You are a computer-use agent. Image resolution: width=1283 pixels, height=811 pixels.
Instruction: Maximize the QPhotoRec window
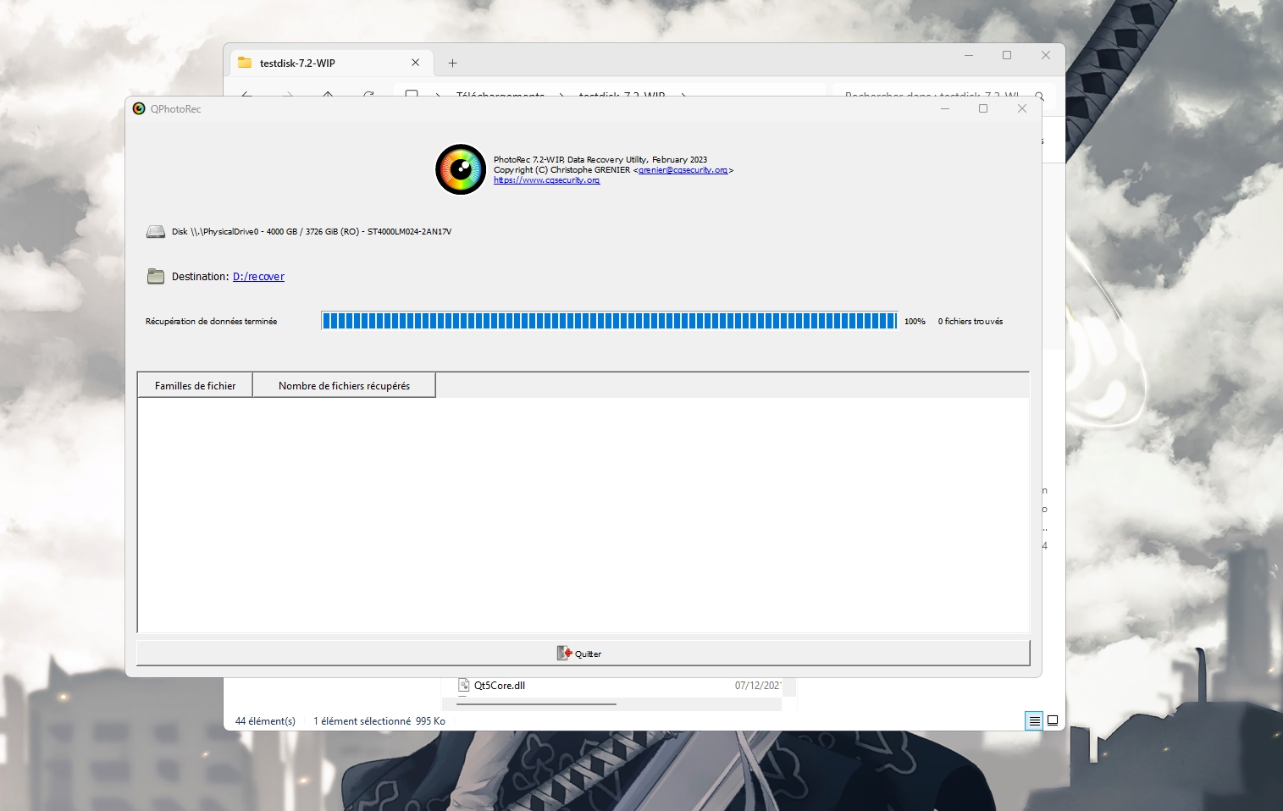click(x=983, y=108)
